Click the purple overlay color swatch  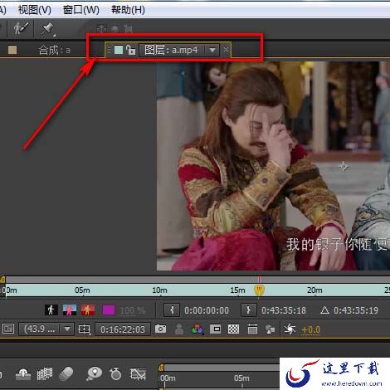pos(109,310)
